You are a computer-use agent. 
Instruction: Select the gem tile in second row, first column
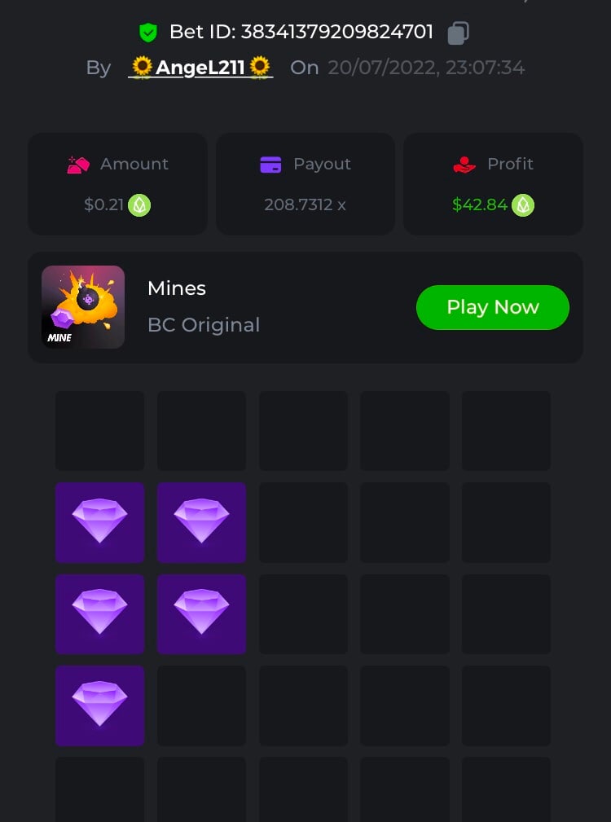(x=99, y=522)
